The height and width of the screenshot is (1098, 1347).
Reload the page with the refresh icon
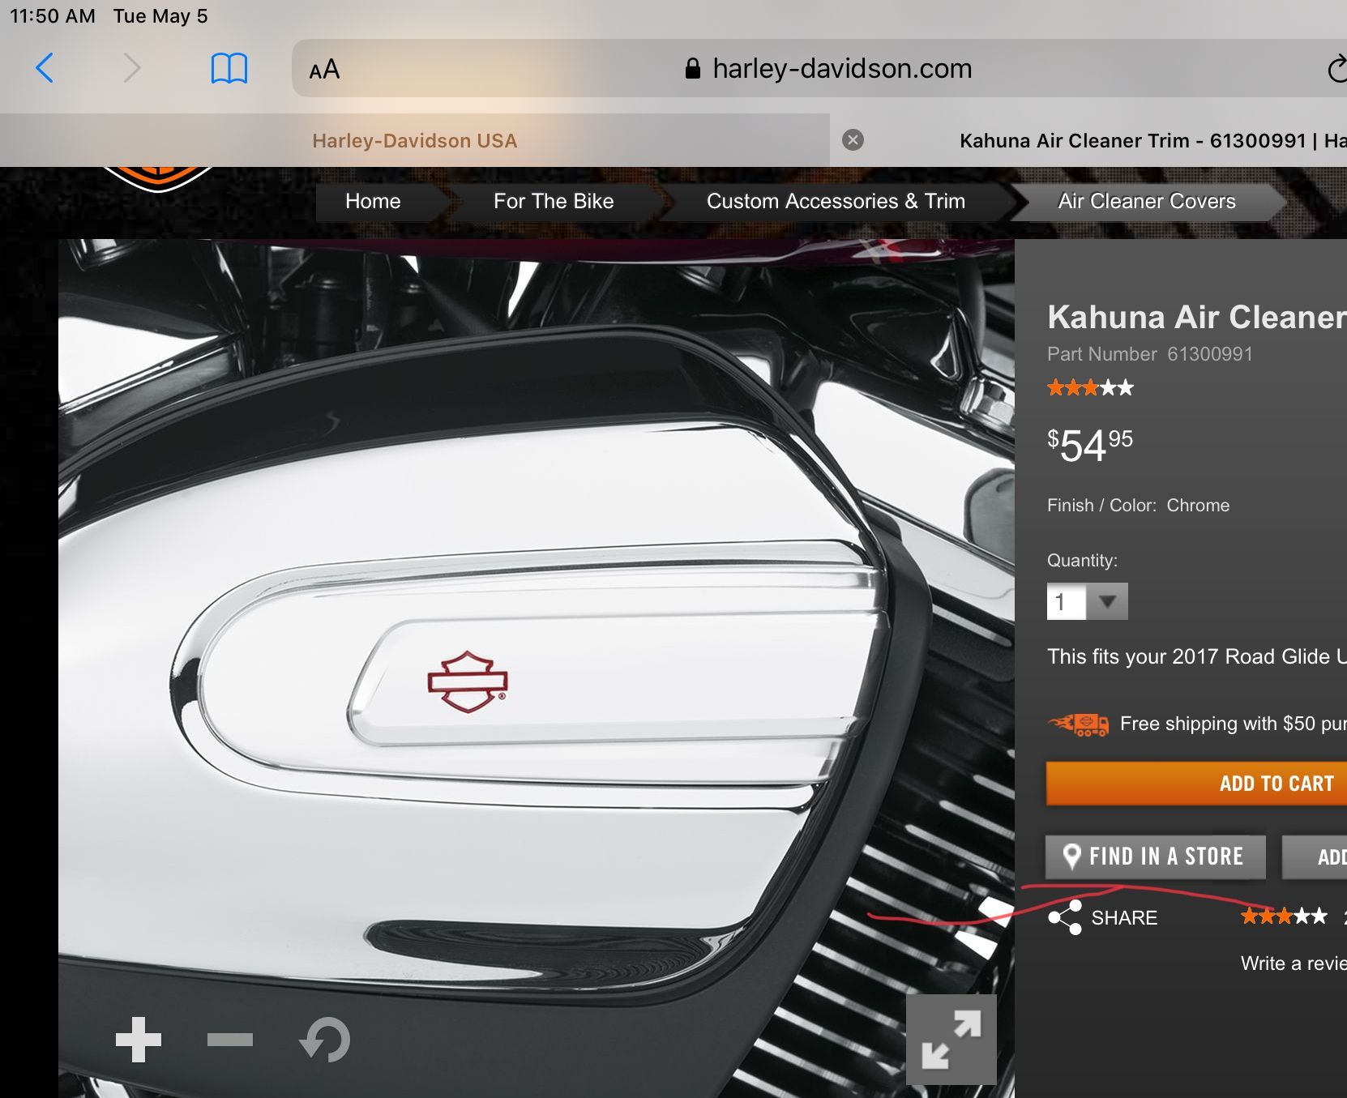1336,70
